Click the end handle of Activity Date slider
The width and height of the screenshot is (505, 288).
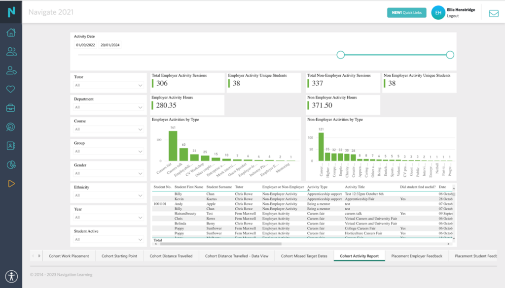coord(450,55)
